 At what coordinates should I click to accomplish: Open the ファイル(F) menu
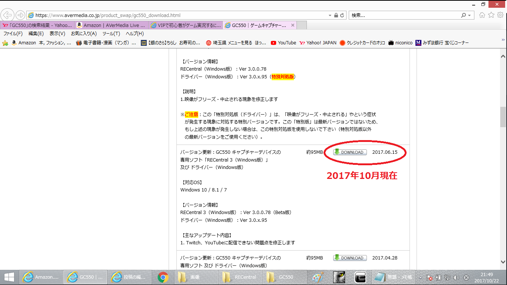[x=13, y=34]
